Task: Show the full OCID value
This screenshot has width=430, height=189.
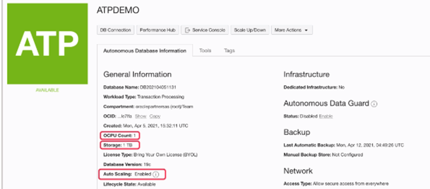Action: [x=141, y=116]
